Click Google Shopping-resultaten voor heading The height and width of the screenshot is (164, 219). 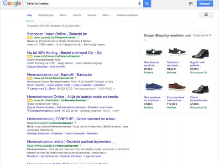pyautogui.click(x=167, y=36)
